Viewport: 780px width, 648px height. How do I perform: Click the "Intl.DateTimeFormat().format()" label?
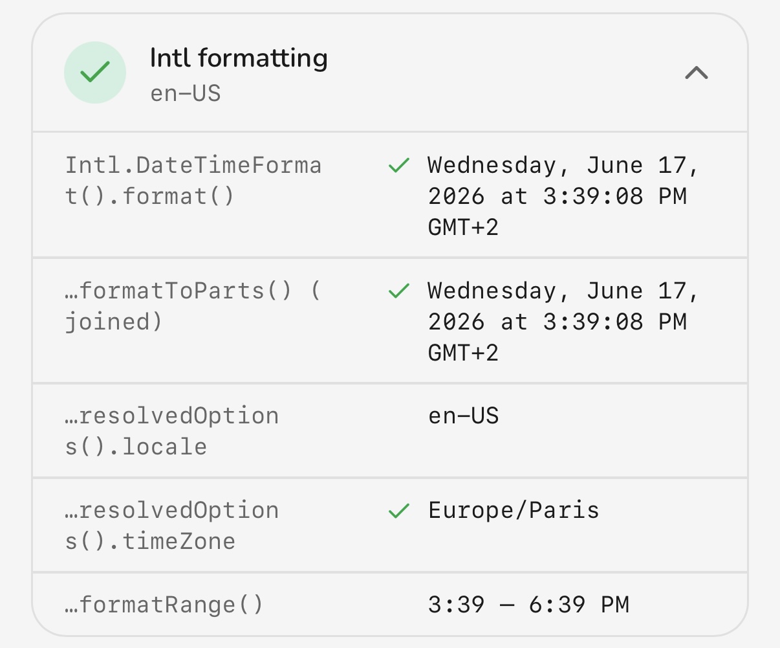193,181
